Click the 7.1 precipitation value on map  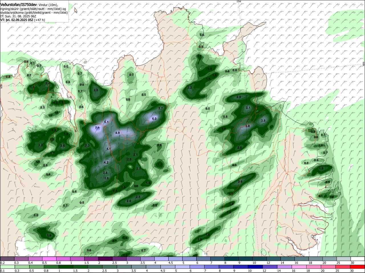point(97,128)
